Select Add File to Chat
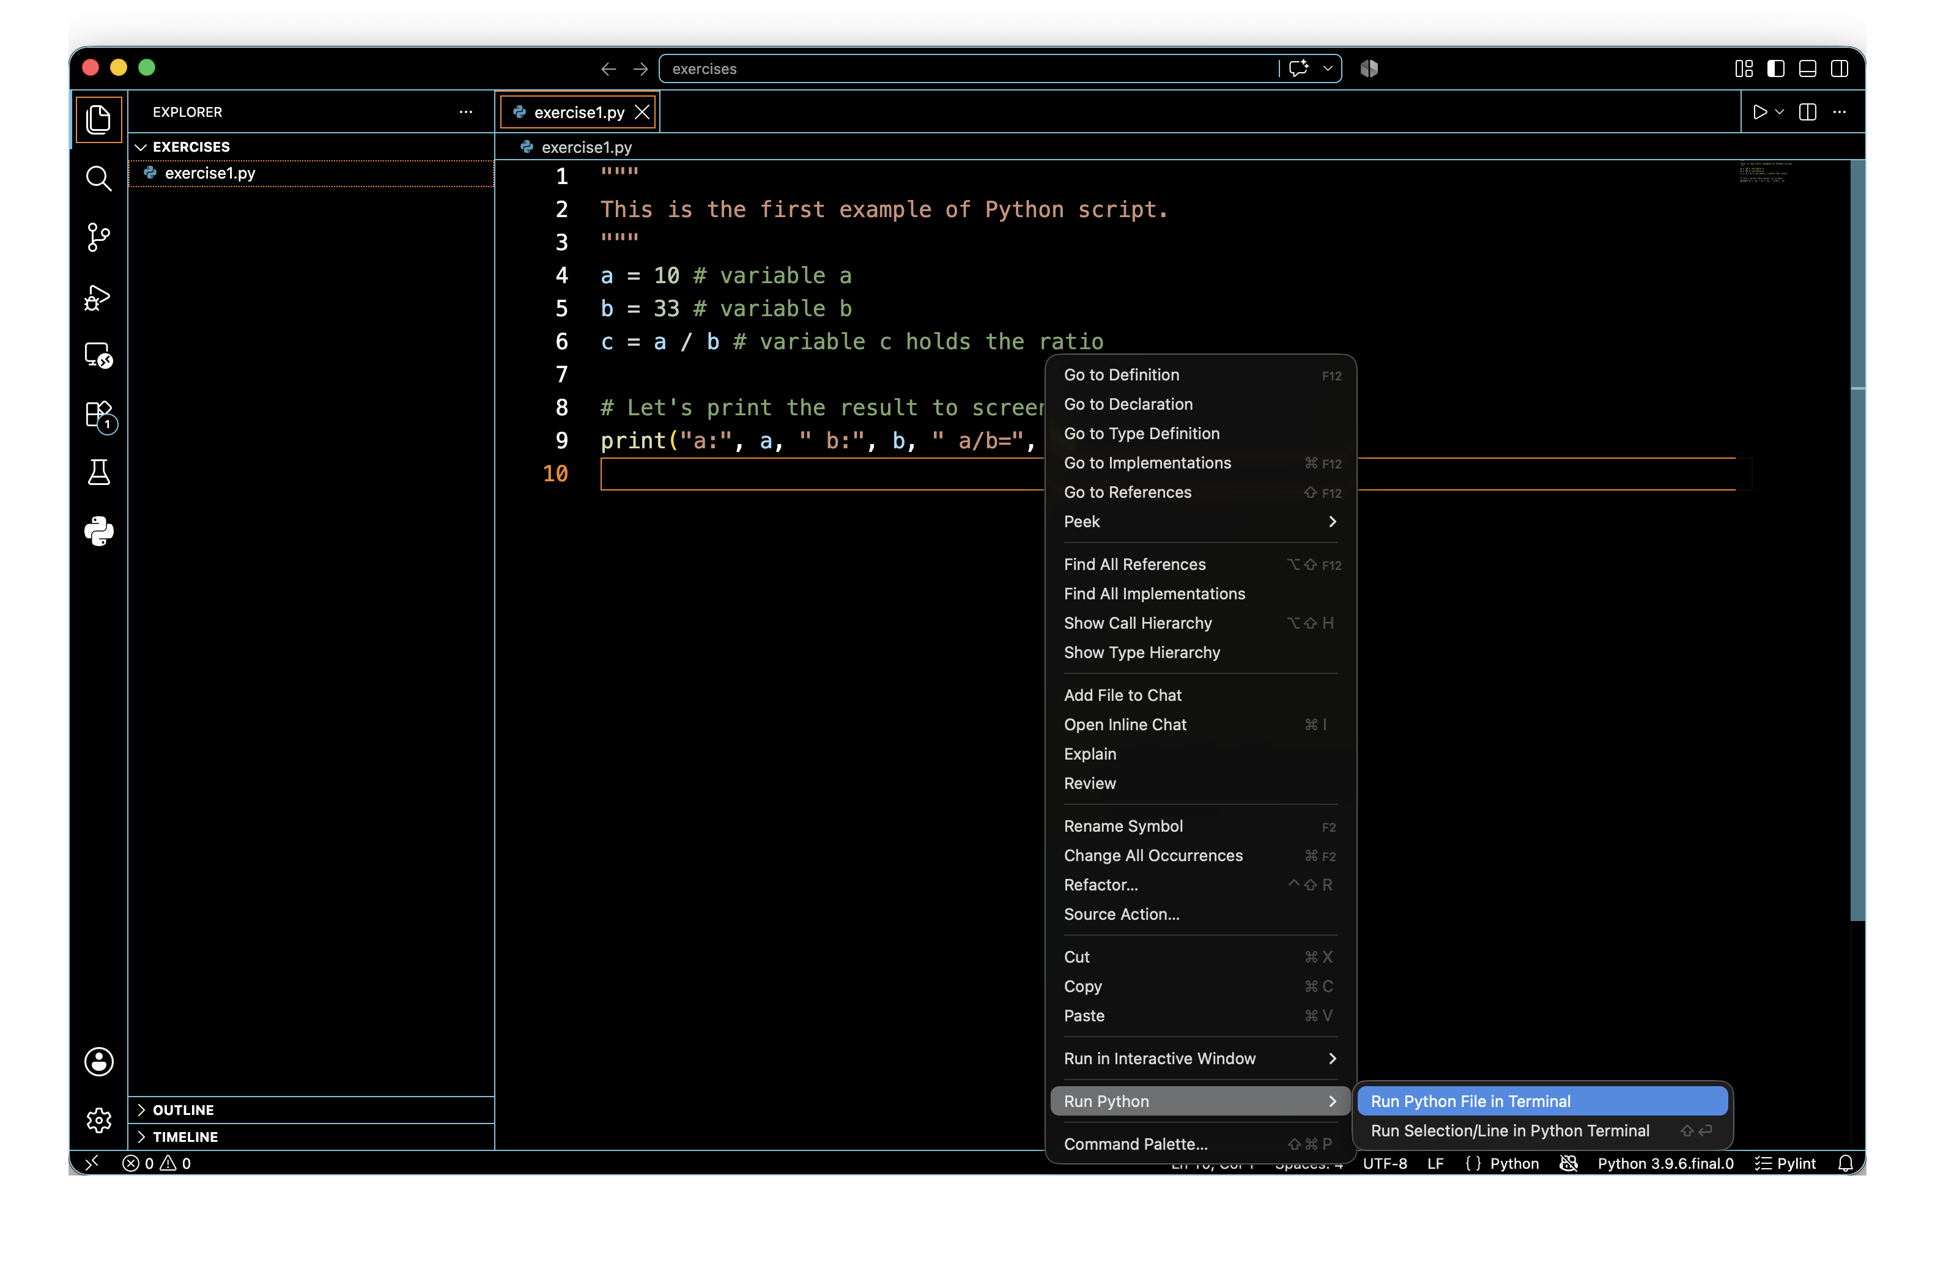The height and width of the screenshot is (1266, 1935). click(x=1200, y=695)
